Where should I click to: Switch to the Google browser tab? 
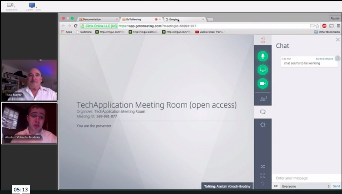point(183,19)
